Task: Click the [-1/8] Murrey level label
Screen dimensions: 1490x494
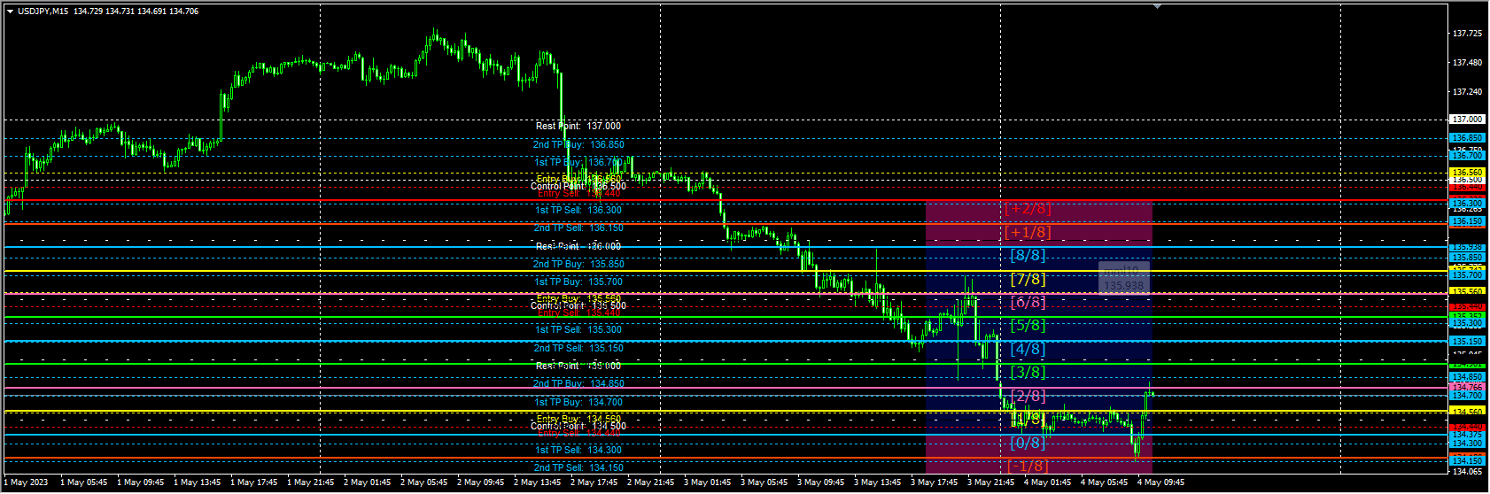Action: [x=1028, y=467]
